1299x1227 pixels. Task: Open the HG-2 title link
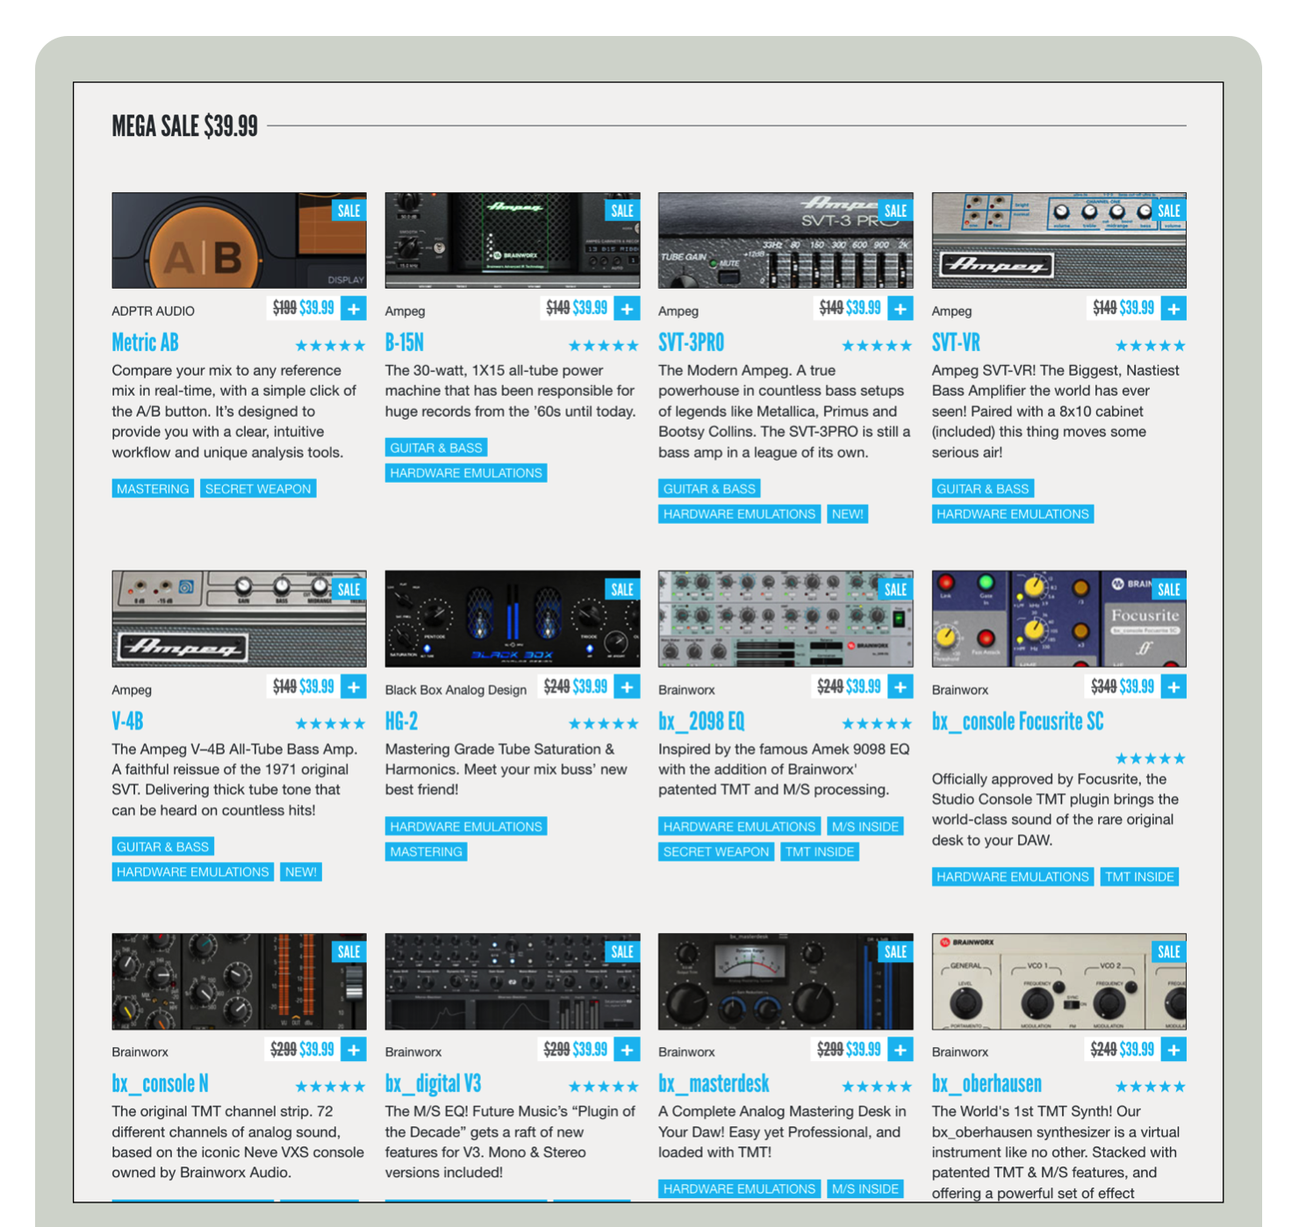tap(402, 721)
